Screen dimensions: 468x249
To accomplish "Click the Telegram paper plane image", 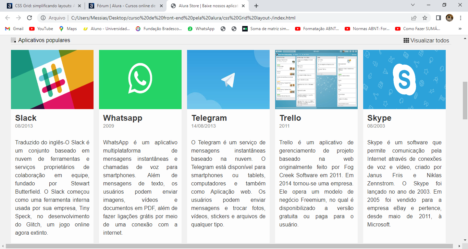I will pos(228,79).
